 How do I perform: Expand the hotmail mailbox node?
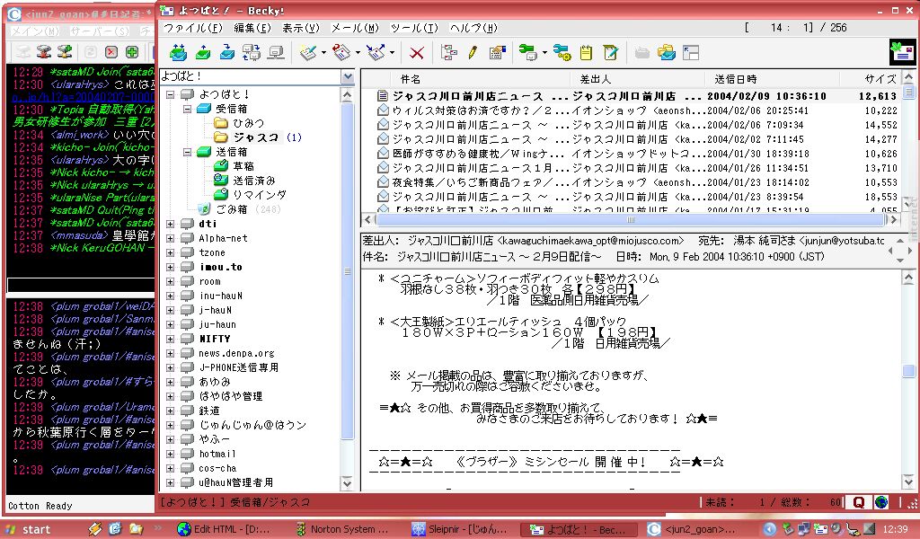[170, 454]
